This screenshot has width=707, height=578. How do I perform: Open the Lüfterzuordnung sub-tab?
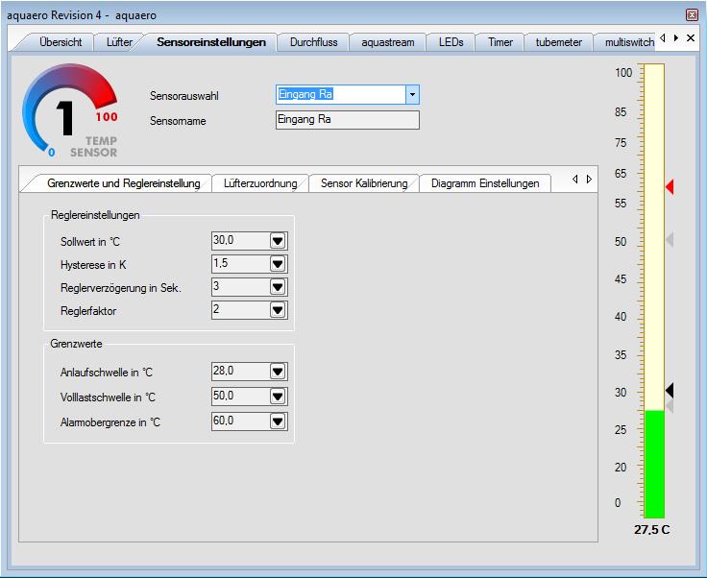[x=260, y=183]
